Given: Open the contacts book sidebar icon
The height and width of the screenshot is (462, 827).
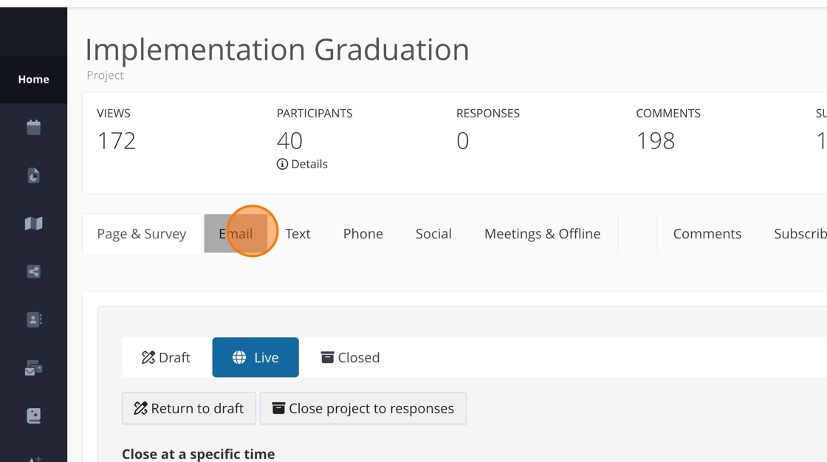Looking at the screenshot, I should (33, 320).
